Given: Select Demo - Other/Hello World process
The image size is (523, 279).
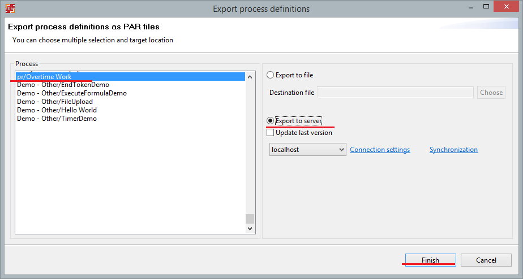Looking at the screenshot, I should [x=57, y=110].
